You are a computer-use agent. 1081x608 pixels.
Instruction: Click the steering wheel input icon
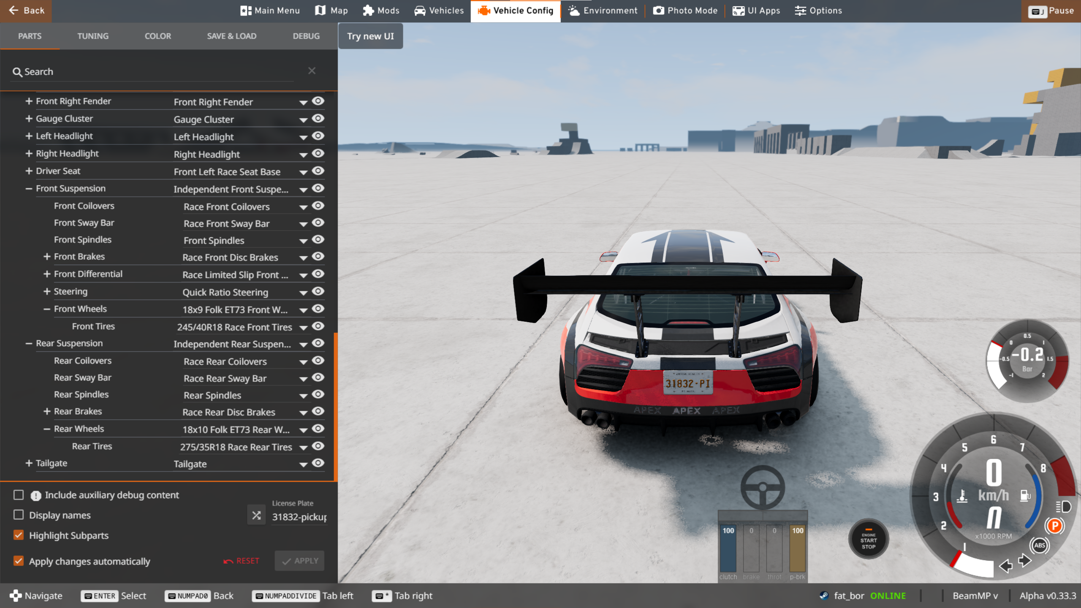tap(762, 488)
